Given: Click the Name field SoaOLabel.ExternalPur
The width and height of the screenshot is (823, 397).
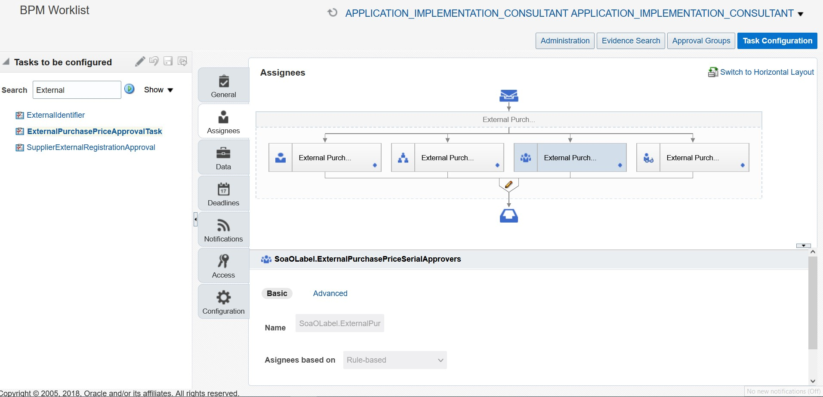Looking at the screenshot, I should [340, 324].
